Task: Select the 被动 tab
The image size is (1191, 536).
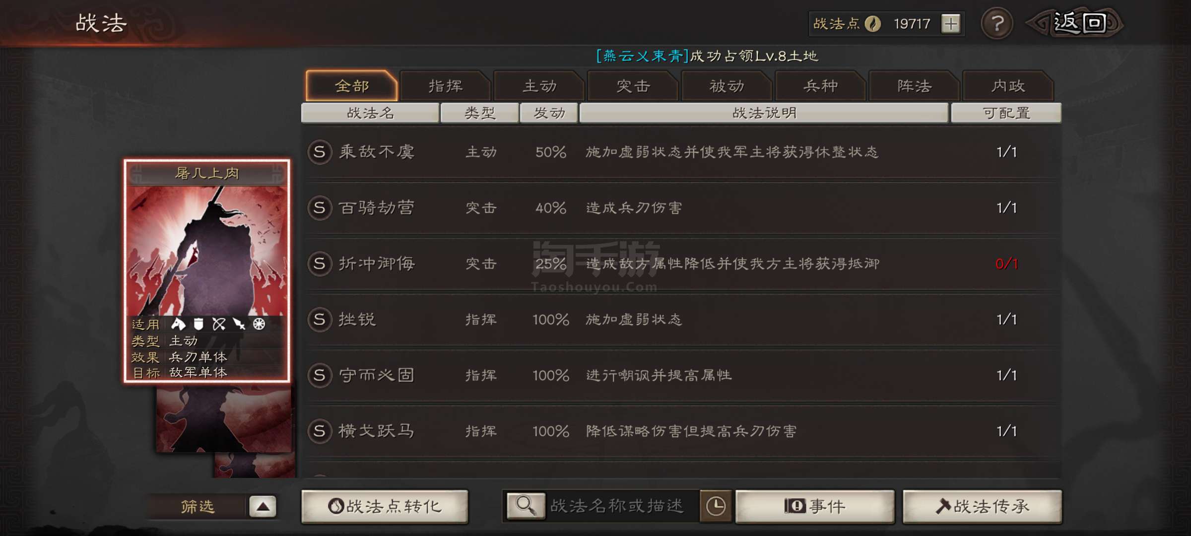Action: (x=727, y=86)
